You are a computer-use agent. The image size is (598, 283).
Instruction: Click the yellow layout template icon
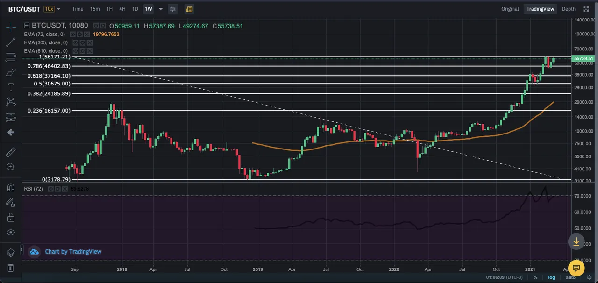point(189,9)
